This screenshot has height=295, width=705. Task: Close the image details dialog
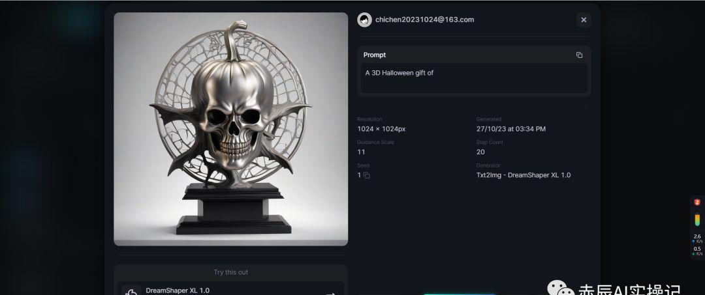tap(584, 20)
